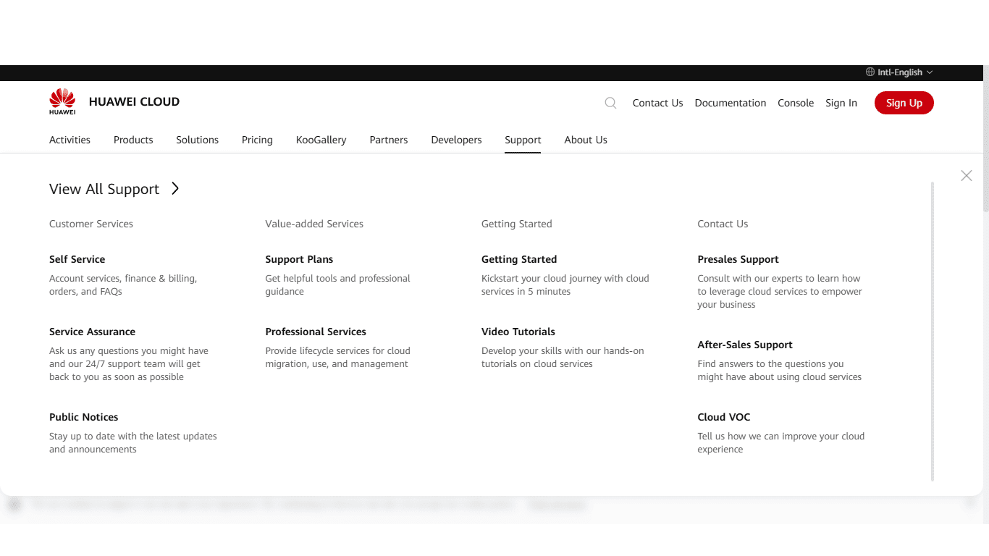The image size is (989, 556).
Task: Click Contact Us in top bar
Action: pyautogui.click(x=657, y=103)
